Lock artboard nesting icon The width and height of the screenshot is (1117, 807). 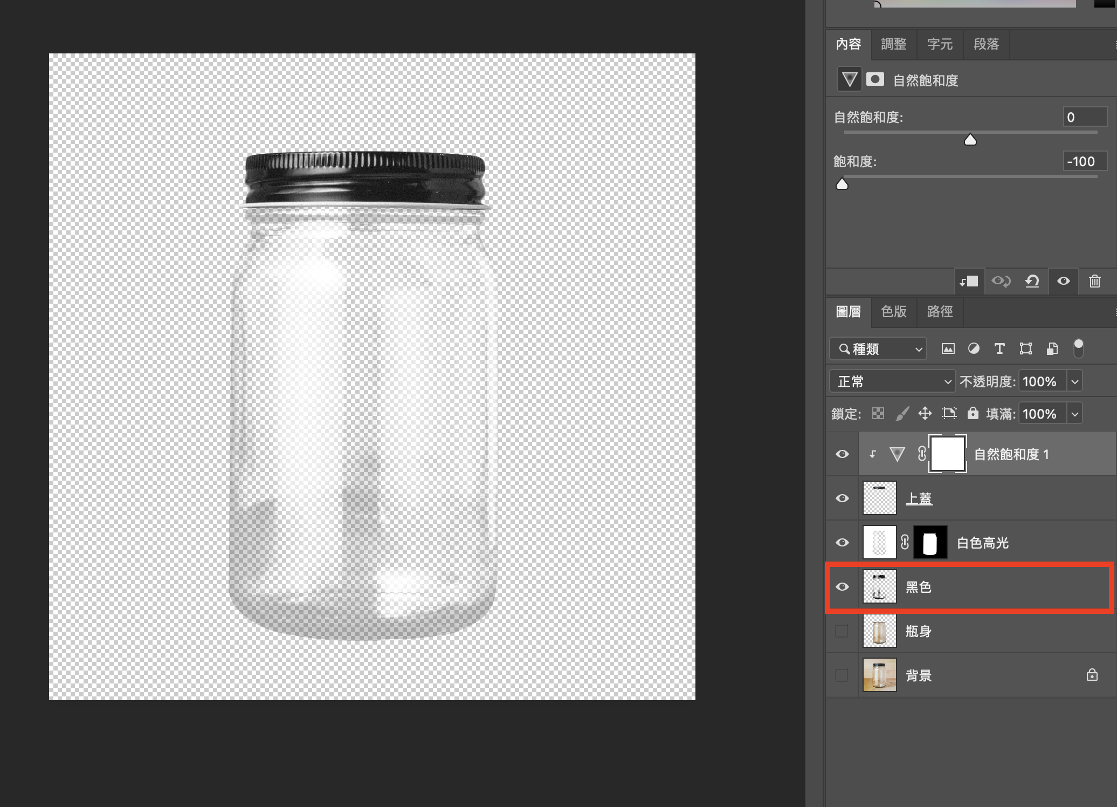click(x=949, y=414)
